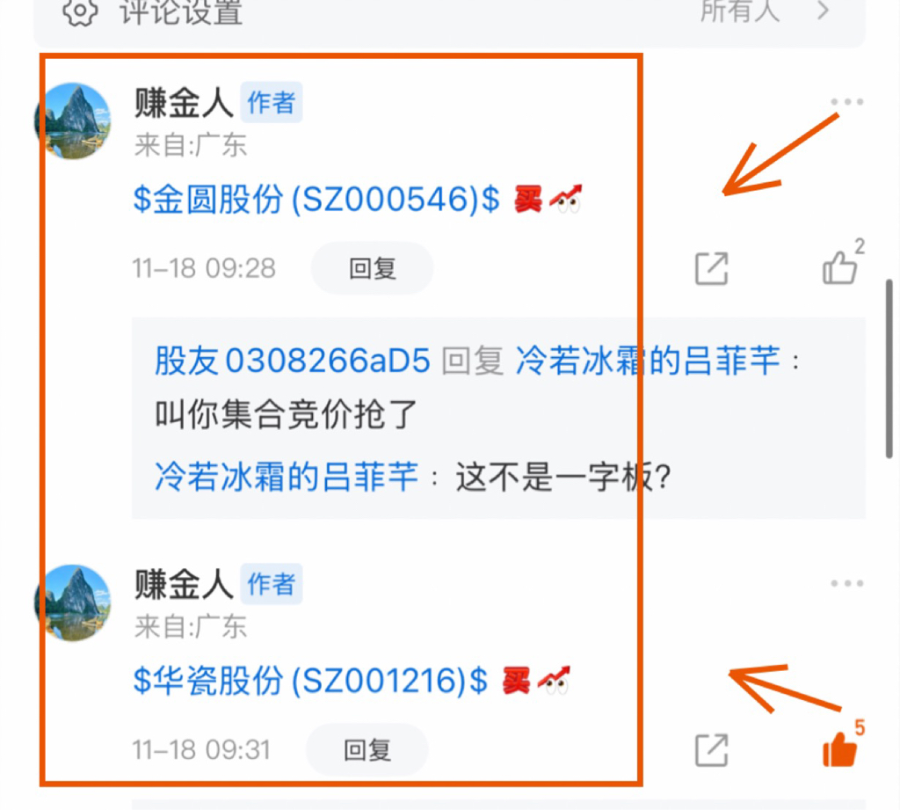This screenshot has height=810, width=900.
Task: Open the $金圆股份 (SZ000546)$ stock link
Action: click(x=316, y=200)
